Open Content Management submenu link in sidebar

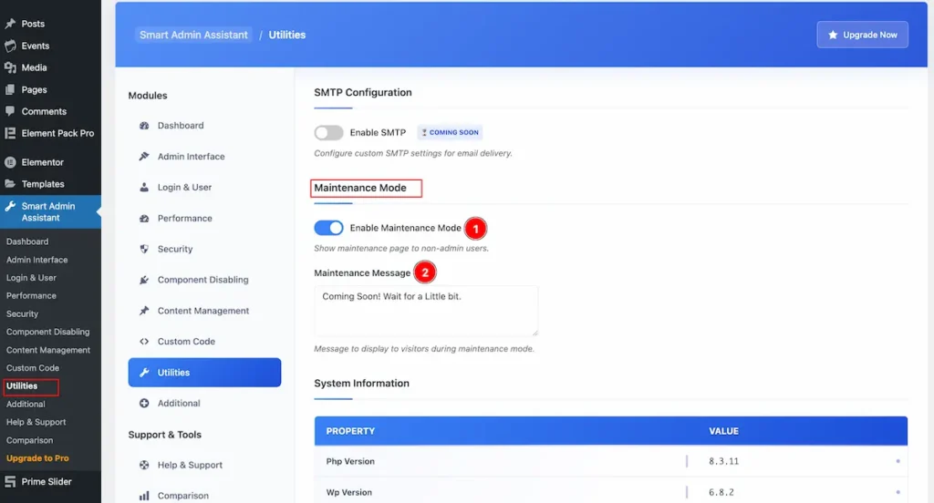click(x=48, y=351)
